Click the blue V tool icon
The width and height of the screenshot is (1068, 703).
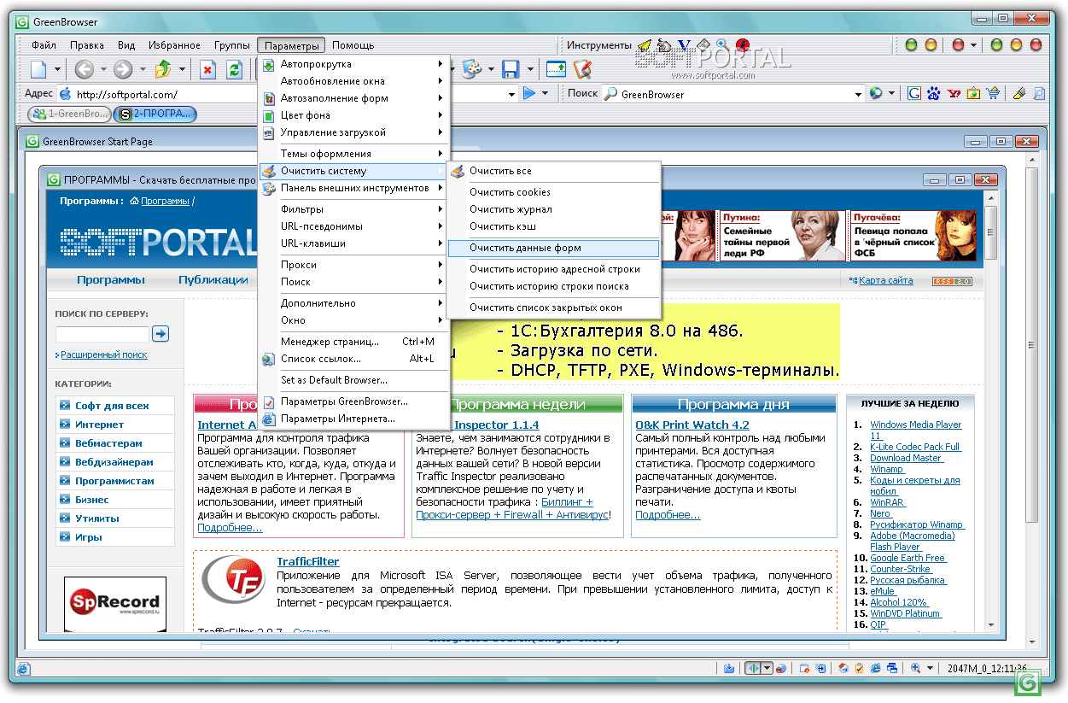(684, 45)
